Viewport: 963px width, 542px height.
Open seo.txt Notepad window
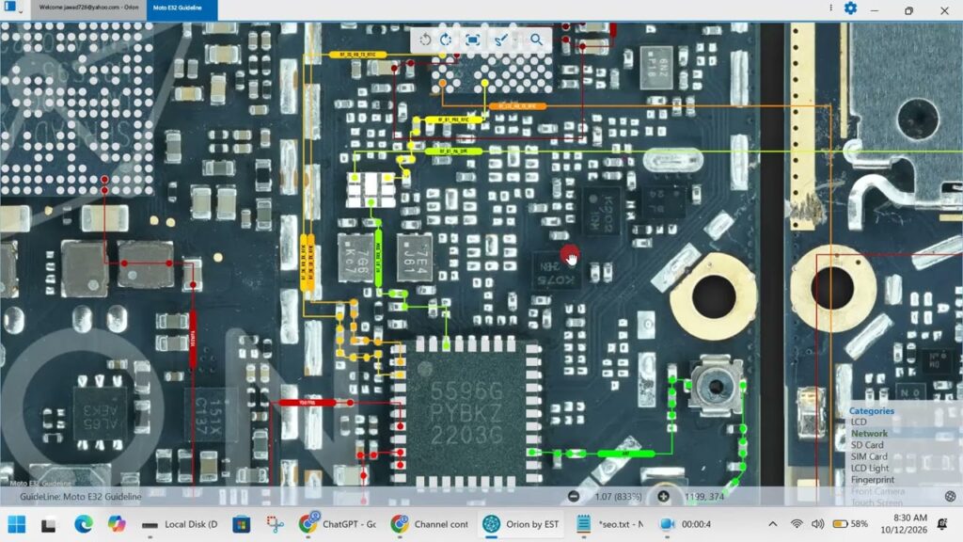[x=610, y=524]
